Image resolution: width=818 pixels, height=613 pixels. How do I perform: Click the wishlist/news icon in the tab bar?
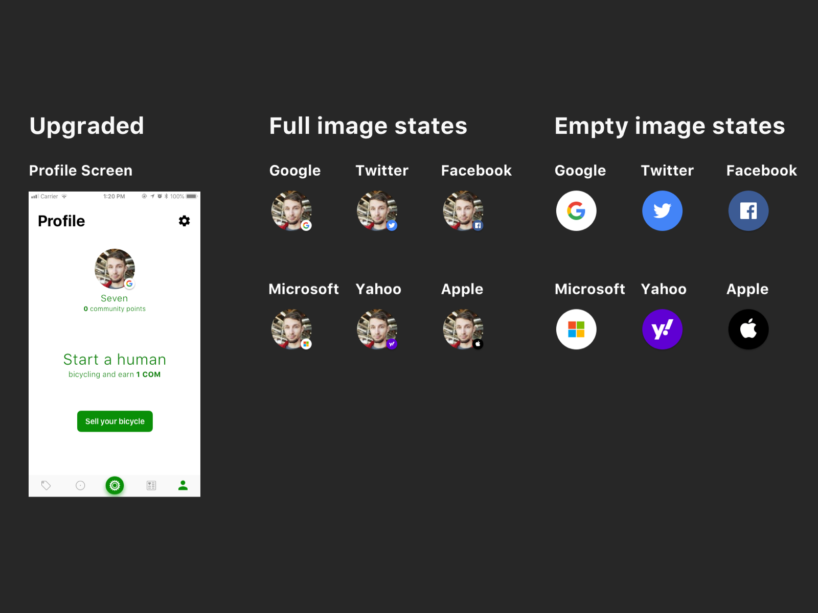click(151, 485)
